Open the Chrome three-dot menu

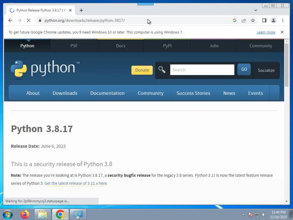(x=283, y=20)
